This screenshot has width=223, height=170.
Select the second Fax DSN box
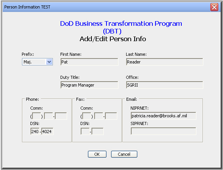pyautogui.click(x=98, y=132)
